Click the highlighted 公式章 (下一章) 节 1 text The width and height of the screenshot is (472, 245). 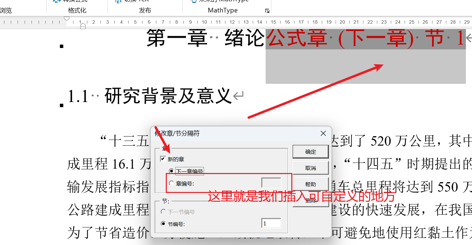point(365,38)
